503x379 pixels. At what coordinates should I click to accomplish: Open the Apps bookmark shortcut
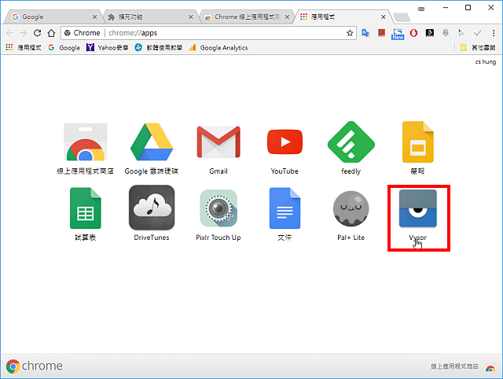tap(24, 47)
